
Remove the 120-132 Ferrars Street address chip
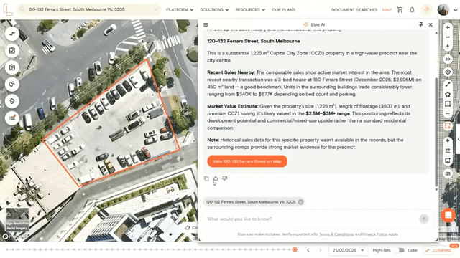click(300, 202)
